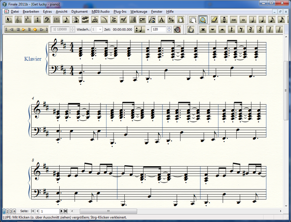Open the tempo note value selector
The height and width of the screenshot is (222, 291).
tap(140, 30)
